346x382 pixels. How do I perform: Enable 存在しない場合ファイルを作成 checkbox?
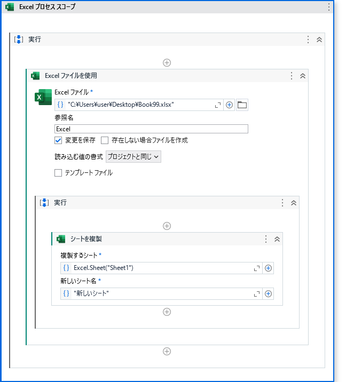105,140
